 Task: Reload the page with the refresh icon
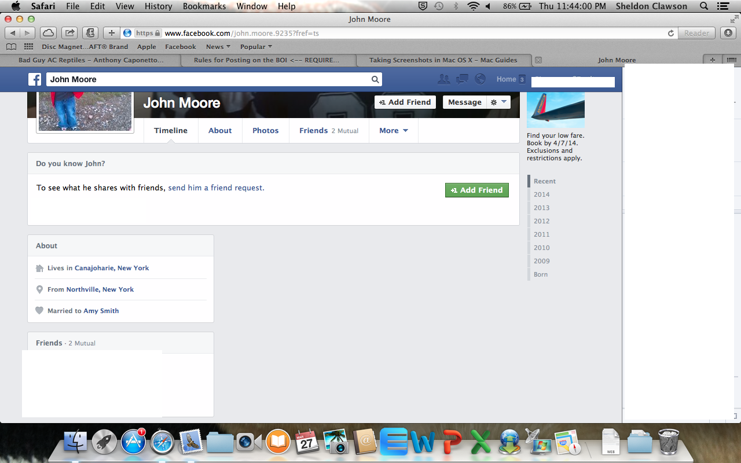point(671,33)
